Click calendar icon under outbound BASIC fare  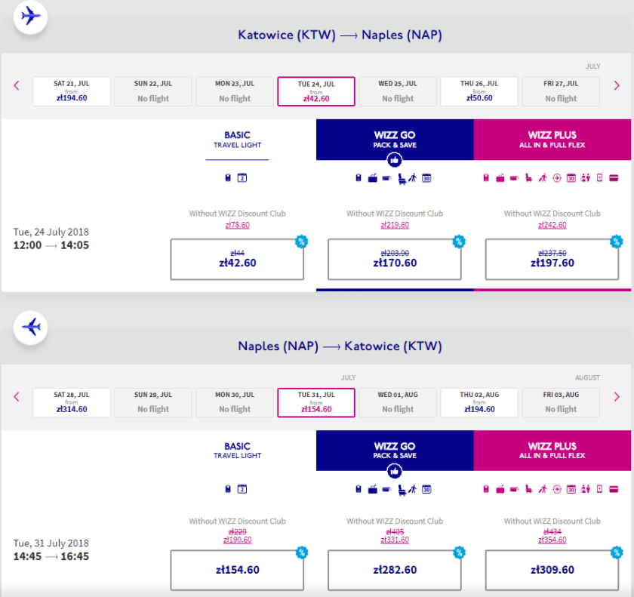pos(242,178)
